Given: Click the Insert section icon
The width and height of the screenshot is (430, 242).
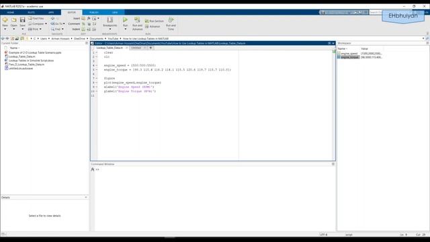Looking at the screenshot, I should coord(83,18).
